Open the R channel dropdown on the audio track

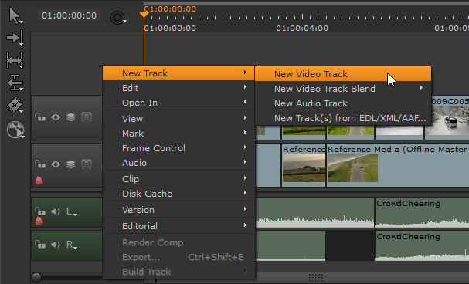point(72,245)
